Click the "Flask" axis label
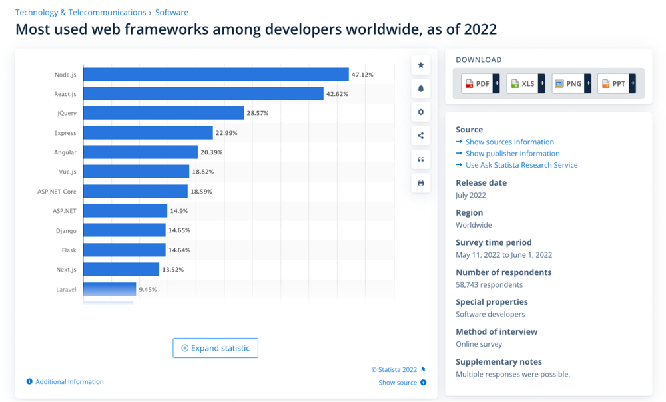 coord(69,250)
